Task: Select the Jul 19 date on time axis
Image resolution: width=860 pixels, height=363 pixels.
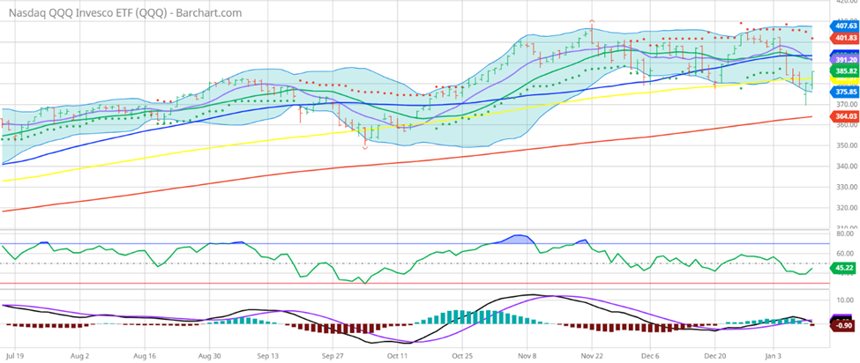Action: click(13, 357)
